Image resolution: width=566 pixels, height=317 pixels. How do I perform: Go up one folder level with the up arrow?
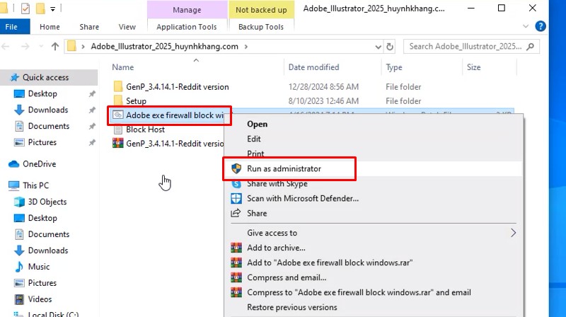tap(55, 47)
